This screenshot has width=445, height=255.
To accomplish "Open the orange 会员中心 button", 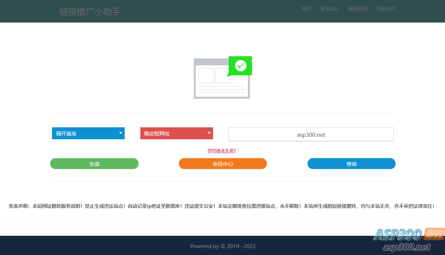I will [222, 164].
